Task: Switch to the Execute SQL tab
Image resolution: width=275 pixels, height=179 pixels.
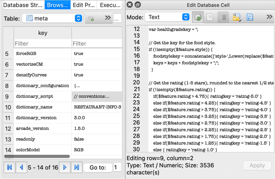Action: coord(110,5)
